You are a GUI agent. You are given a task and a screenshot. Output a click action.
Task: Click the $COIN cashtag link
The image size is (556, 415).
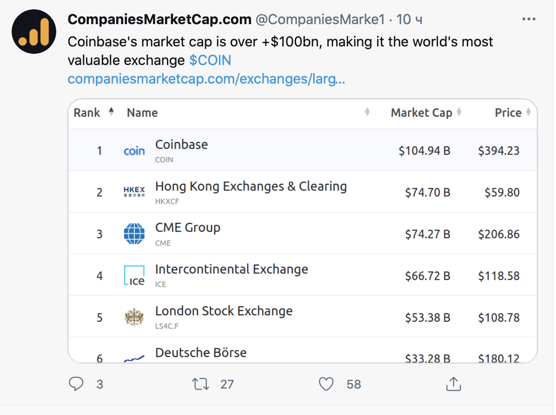pyautogui.click(x=210, y=60)
